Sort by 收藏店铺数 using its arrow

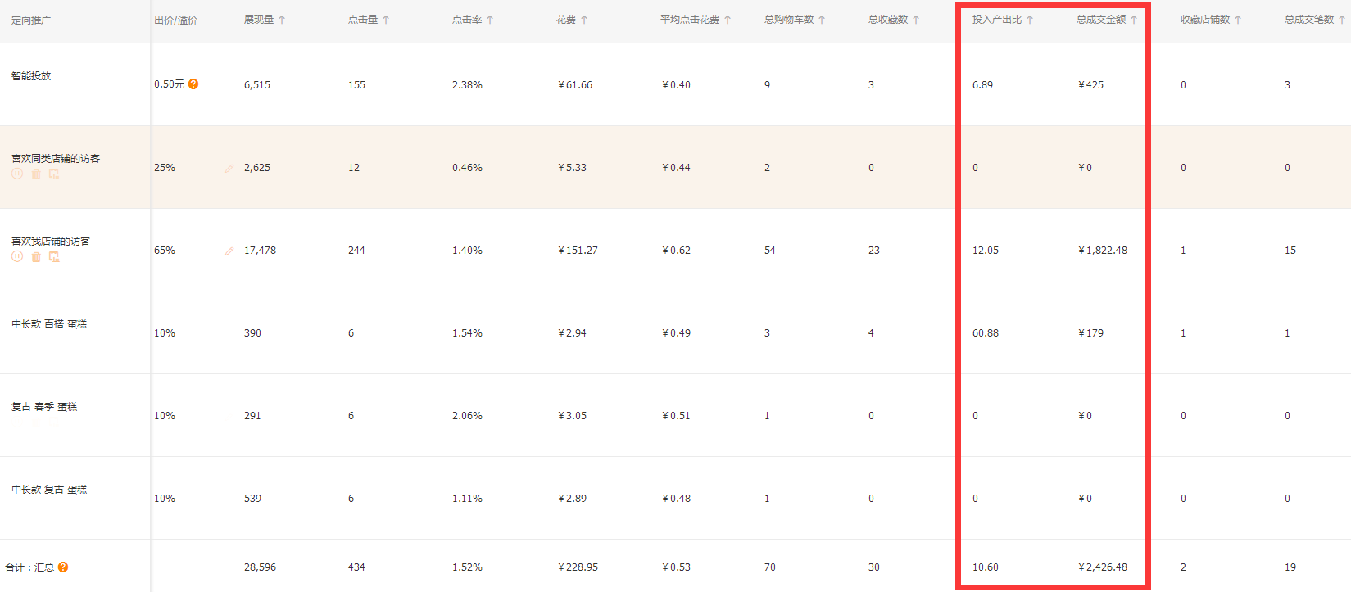click(x=1238, y=20)
